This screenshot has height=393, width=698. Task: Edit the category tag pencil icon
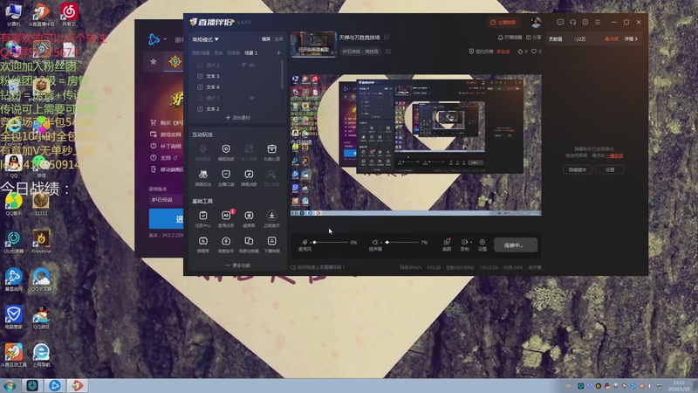(x=388, y=52)
